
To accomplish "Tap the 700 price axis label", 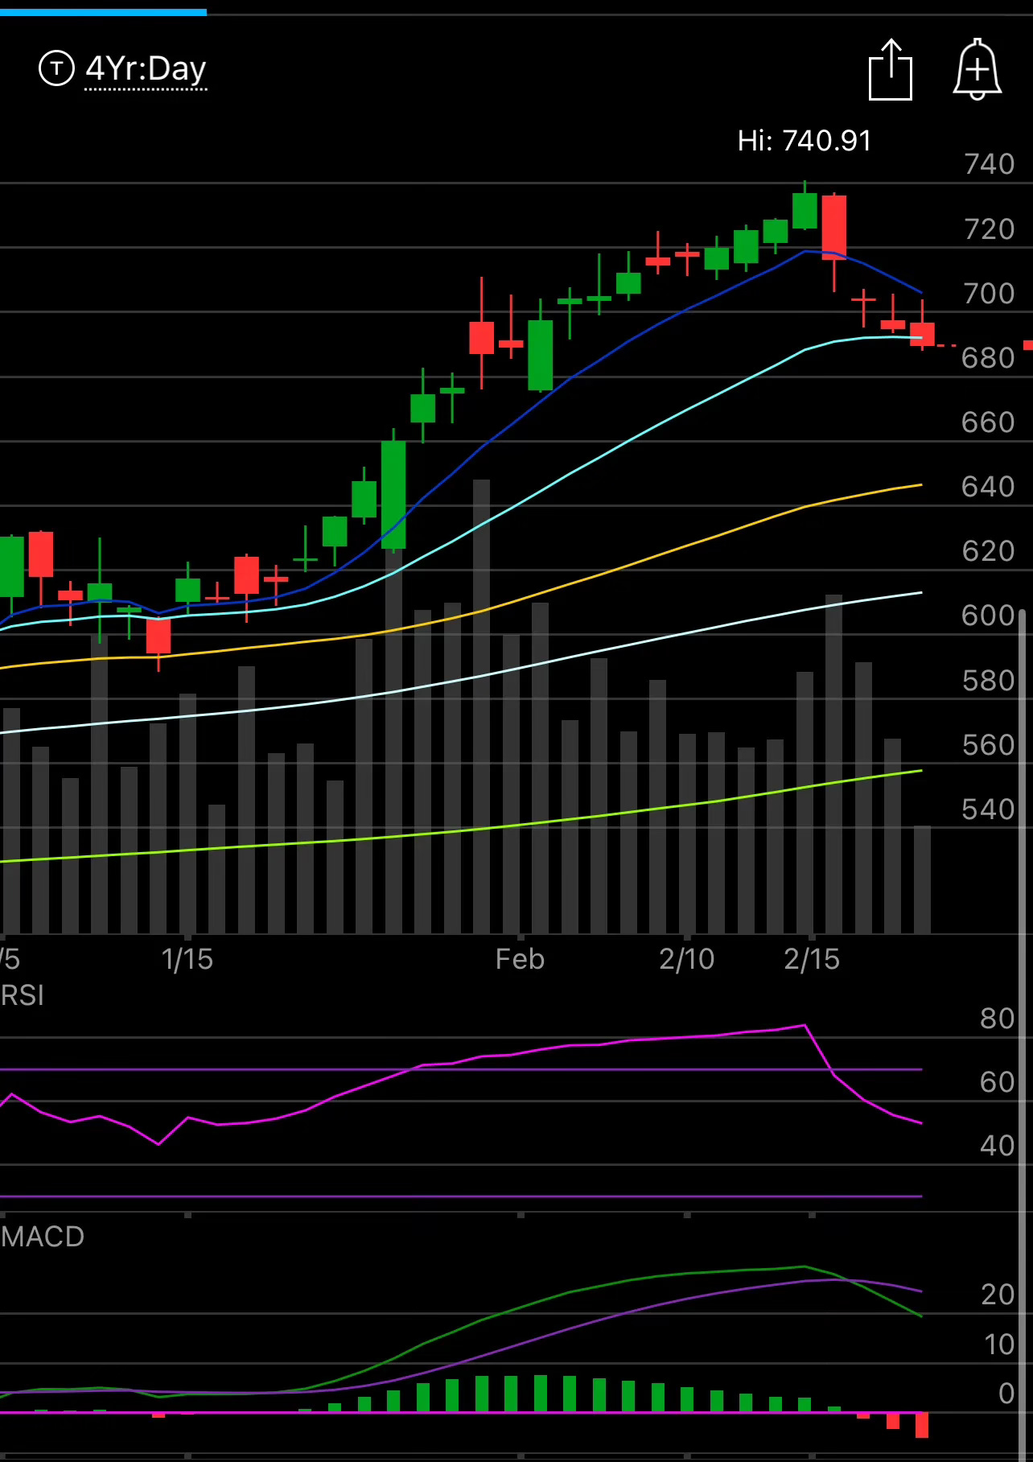I will 989,294.
